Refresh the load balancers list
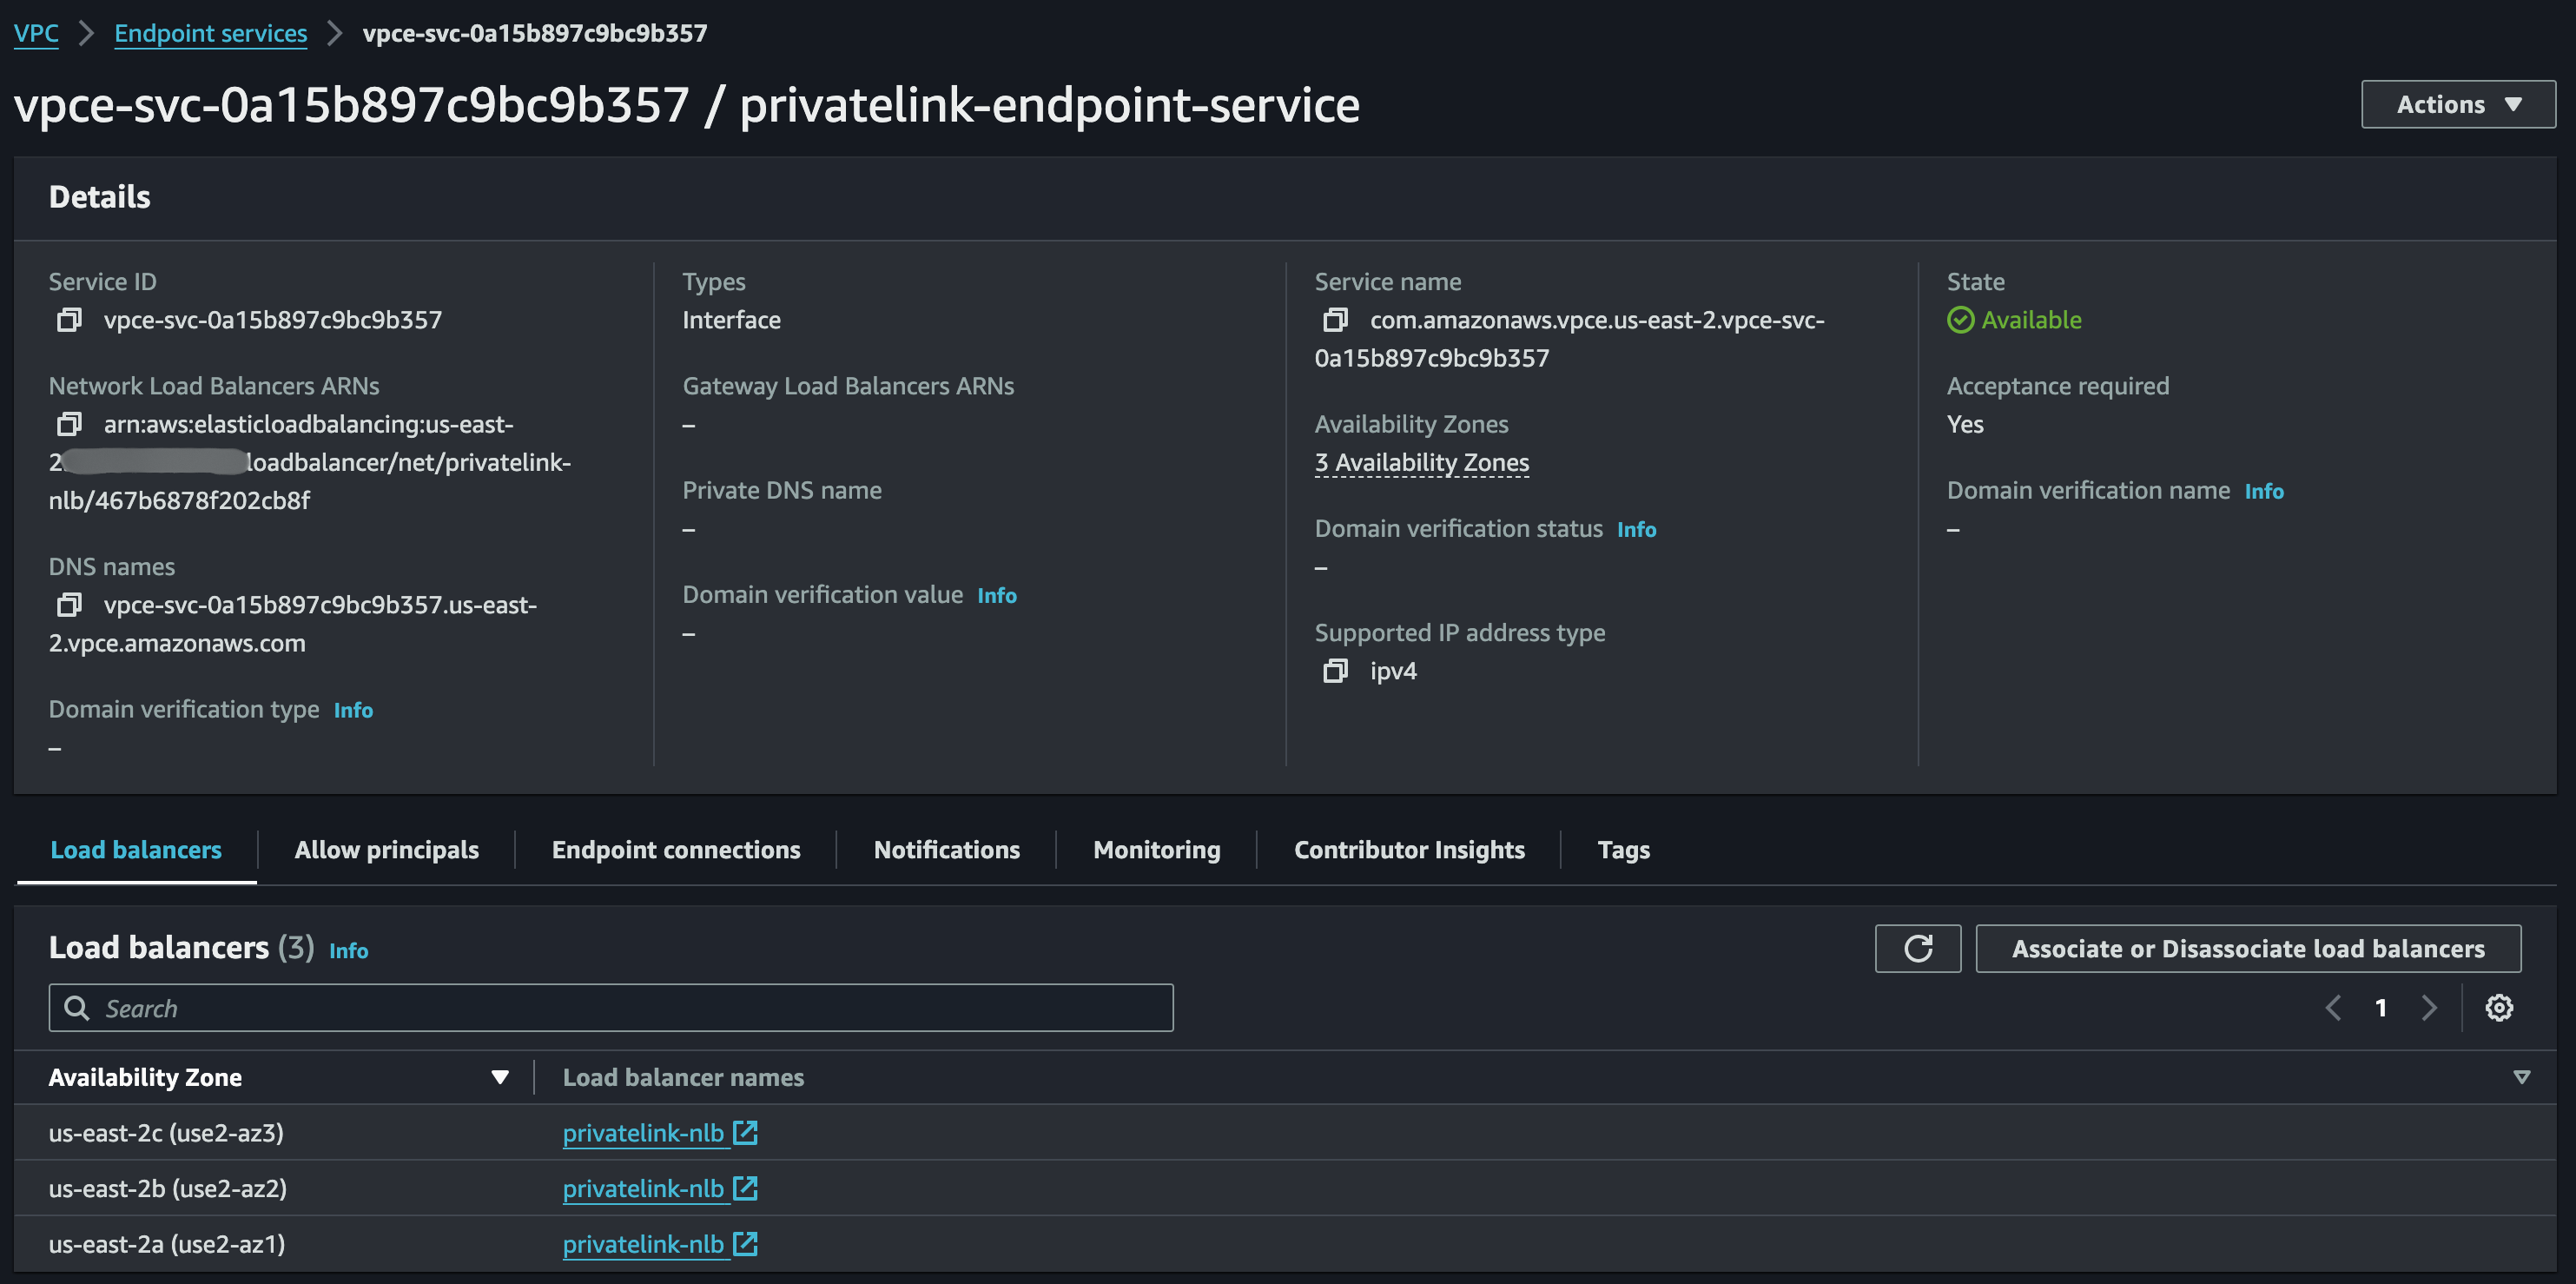 tap(1917, 948)
